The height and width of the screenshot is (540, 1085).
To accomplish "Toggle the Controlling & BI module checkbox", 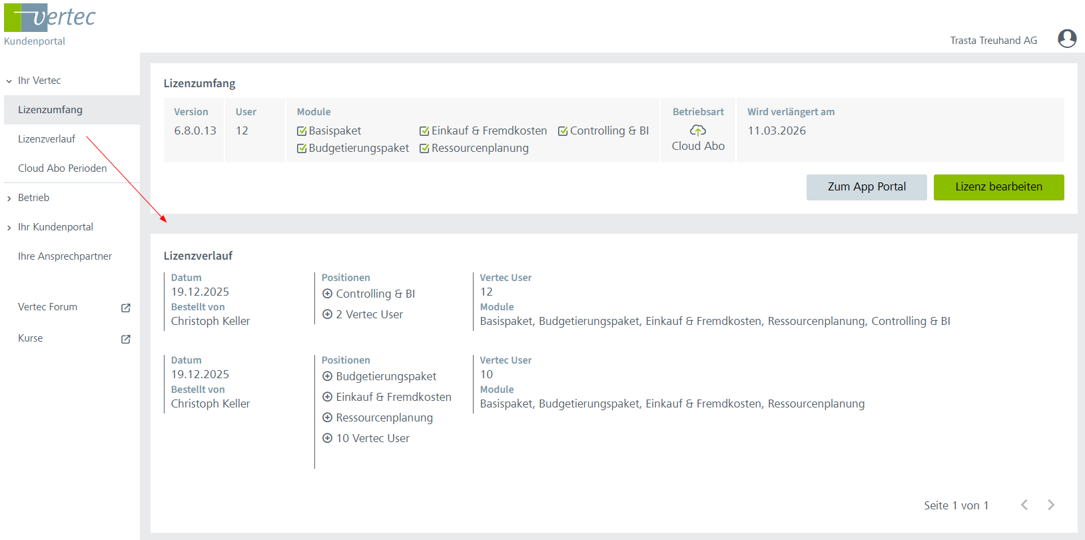I will [x=563, y=131].
